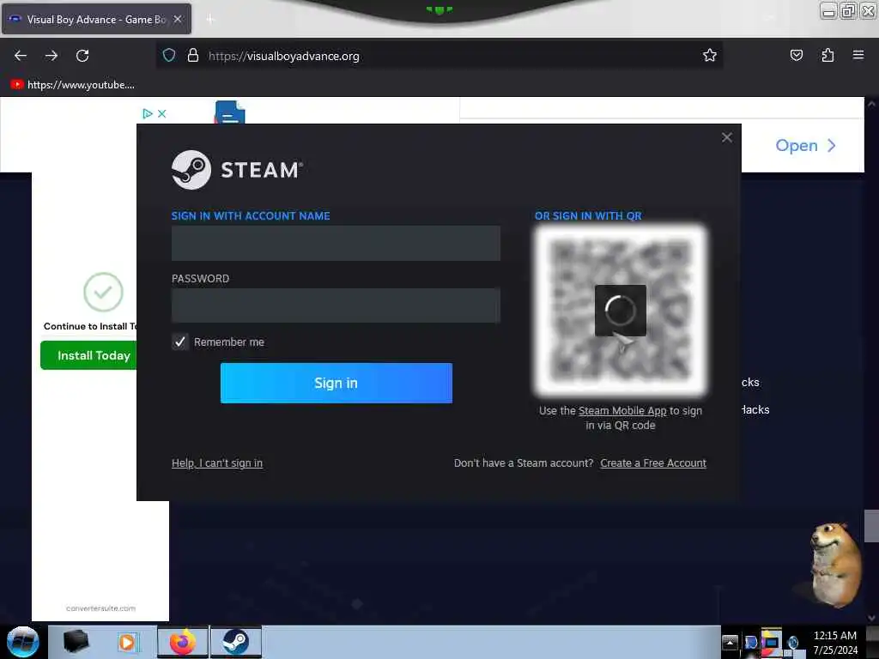This screenshot has height=659, width=879.
Task: Go back with the browser back arrow
Action: coord(21,56)
